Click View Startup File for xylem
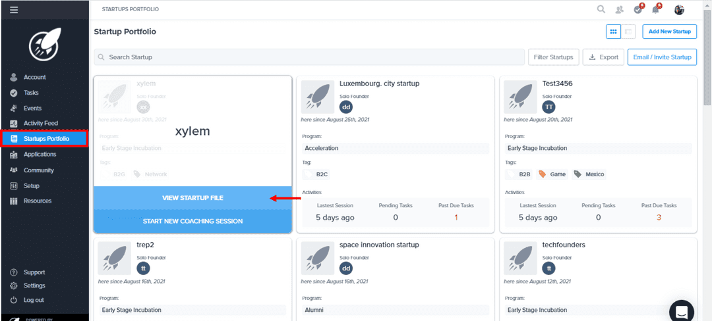712x321 pixels. click(193, 198)
